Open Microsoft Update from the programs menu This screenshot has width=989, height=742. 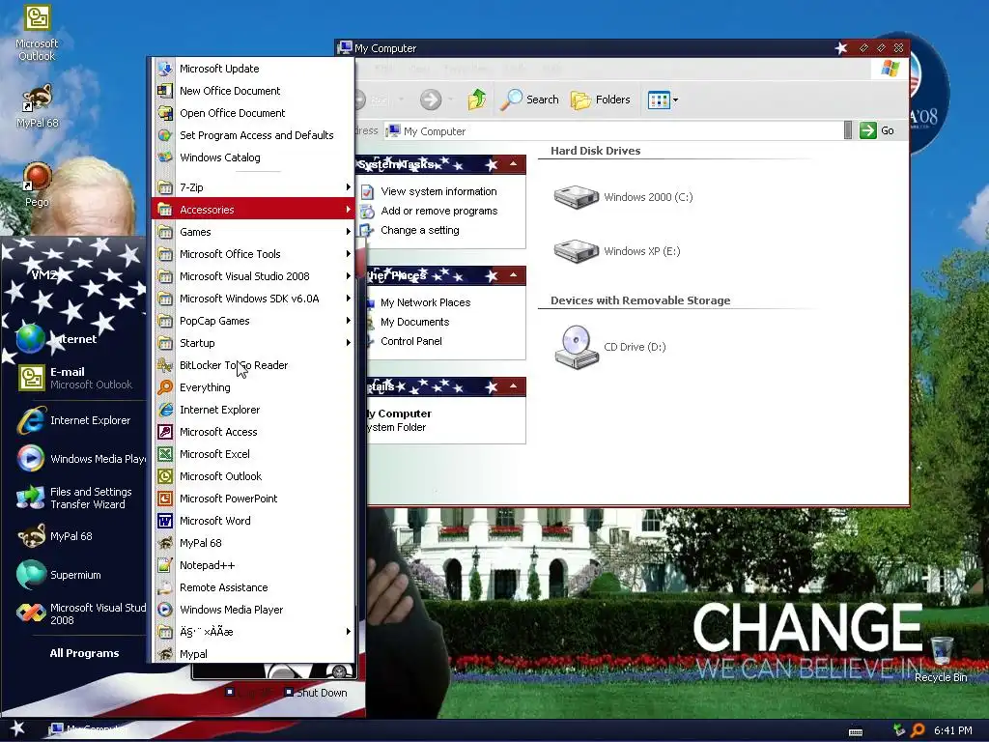252,69
